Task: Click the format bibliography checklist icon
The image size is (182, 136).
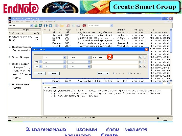Action: (73, 25)
